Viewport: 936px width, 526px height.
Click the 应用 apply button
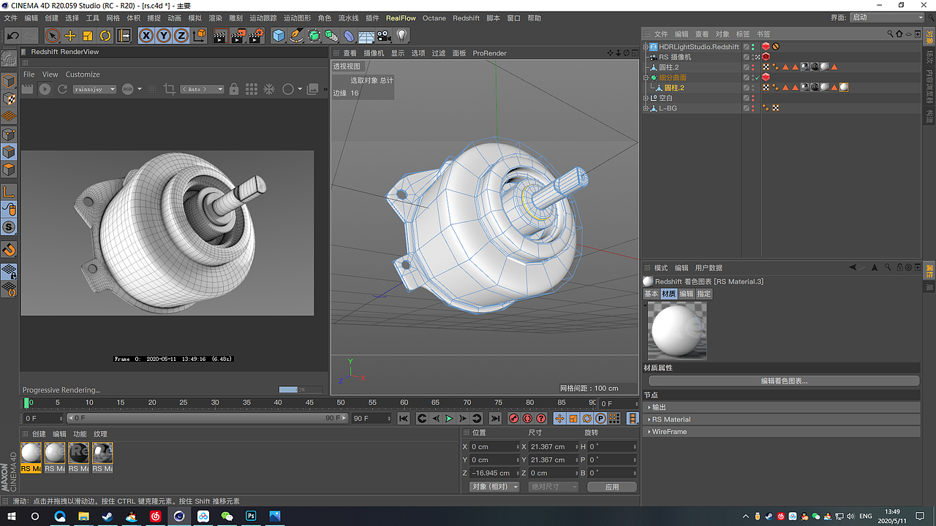point(612,487)
